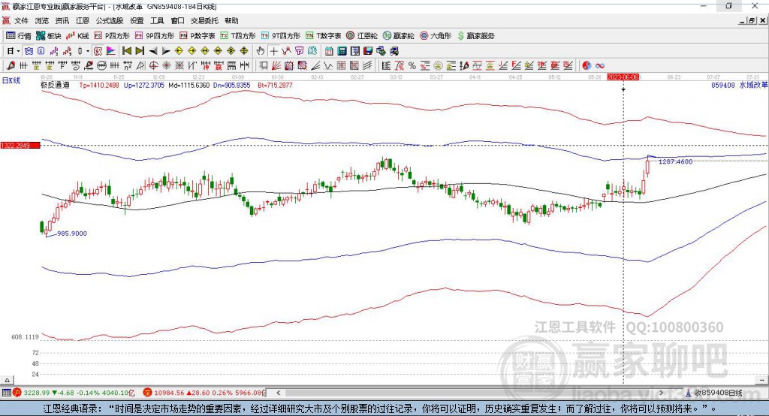769x416 pixels.
Task: Open the 资讯 menu
Action: click(x=62, y=20)
